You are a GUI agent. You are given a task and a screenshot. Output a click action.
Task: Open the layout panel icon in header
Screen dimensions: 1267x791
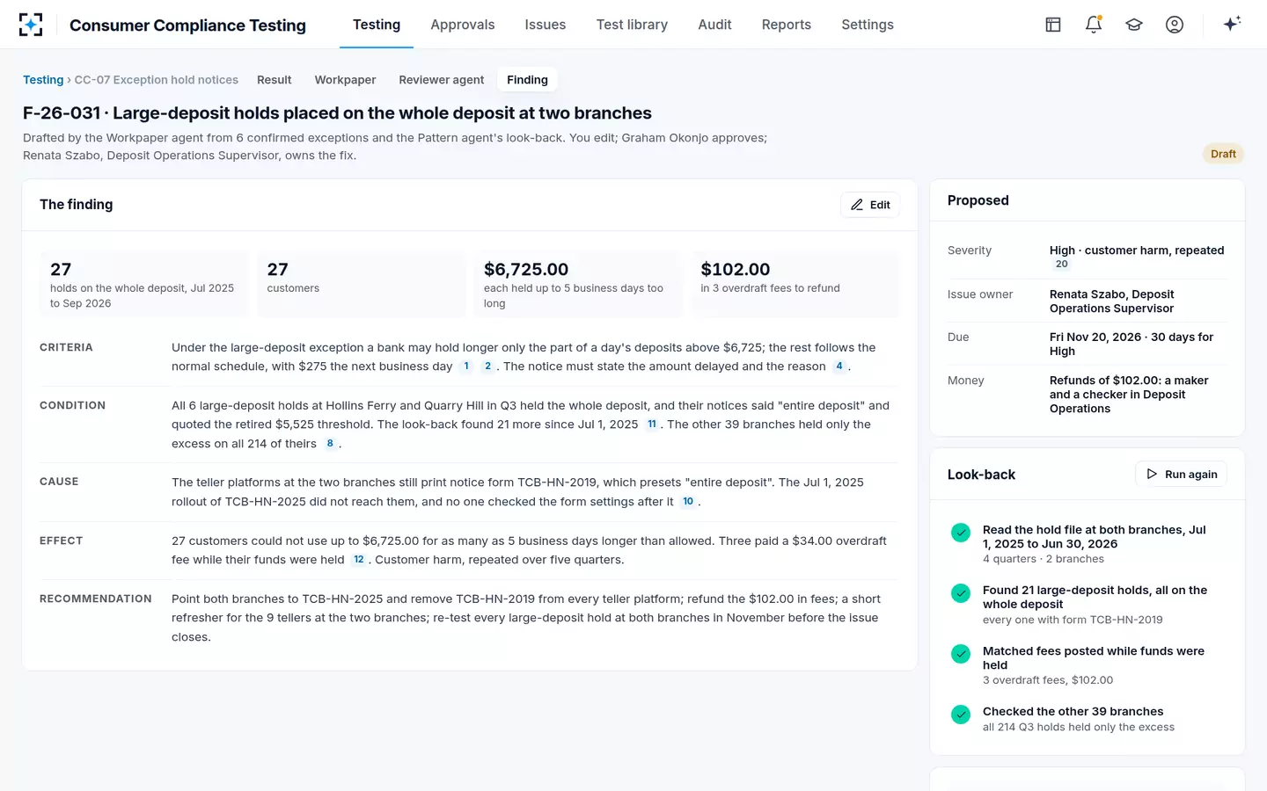(x=1053, y=25)
